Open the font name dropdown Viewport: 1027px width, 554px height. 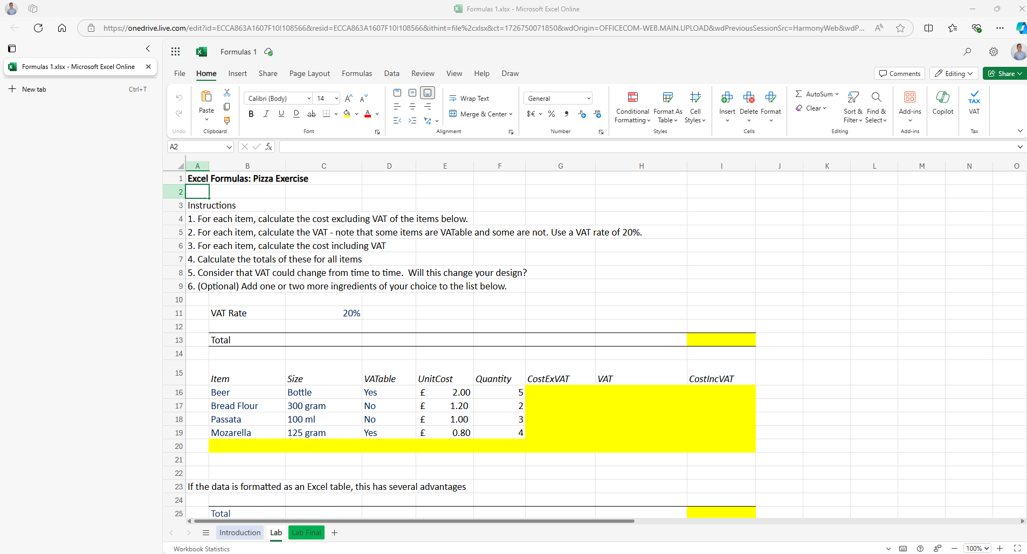click(309, 98)
